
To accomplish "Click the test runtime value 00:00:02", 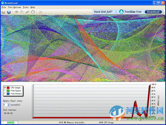I will tap(8, 113).
